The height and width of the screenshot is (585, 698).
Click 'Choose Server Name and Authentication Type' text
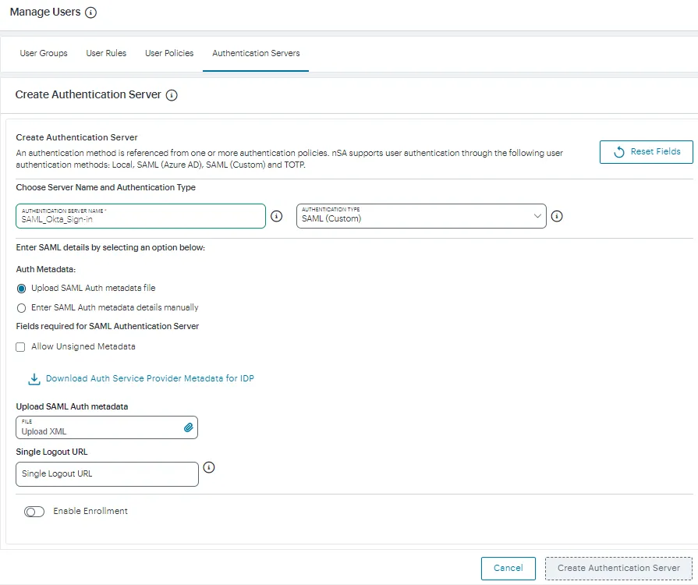coord(105,187)
